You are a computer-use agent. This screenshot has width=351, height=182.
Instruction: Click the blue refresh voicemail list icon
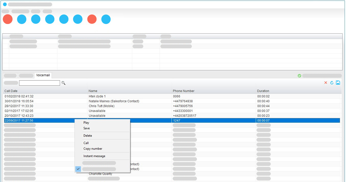tap(332, 83)
